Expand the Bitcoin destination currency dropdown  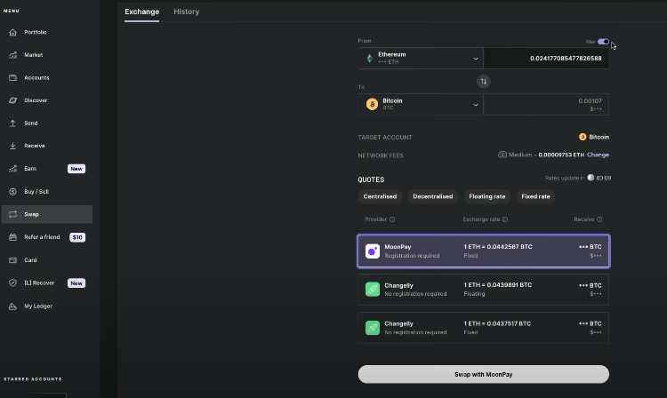click(x=421, y=104)
